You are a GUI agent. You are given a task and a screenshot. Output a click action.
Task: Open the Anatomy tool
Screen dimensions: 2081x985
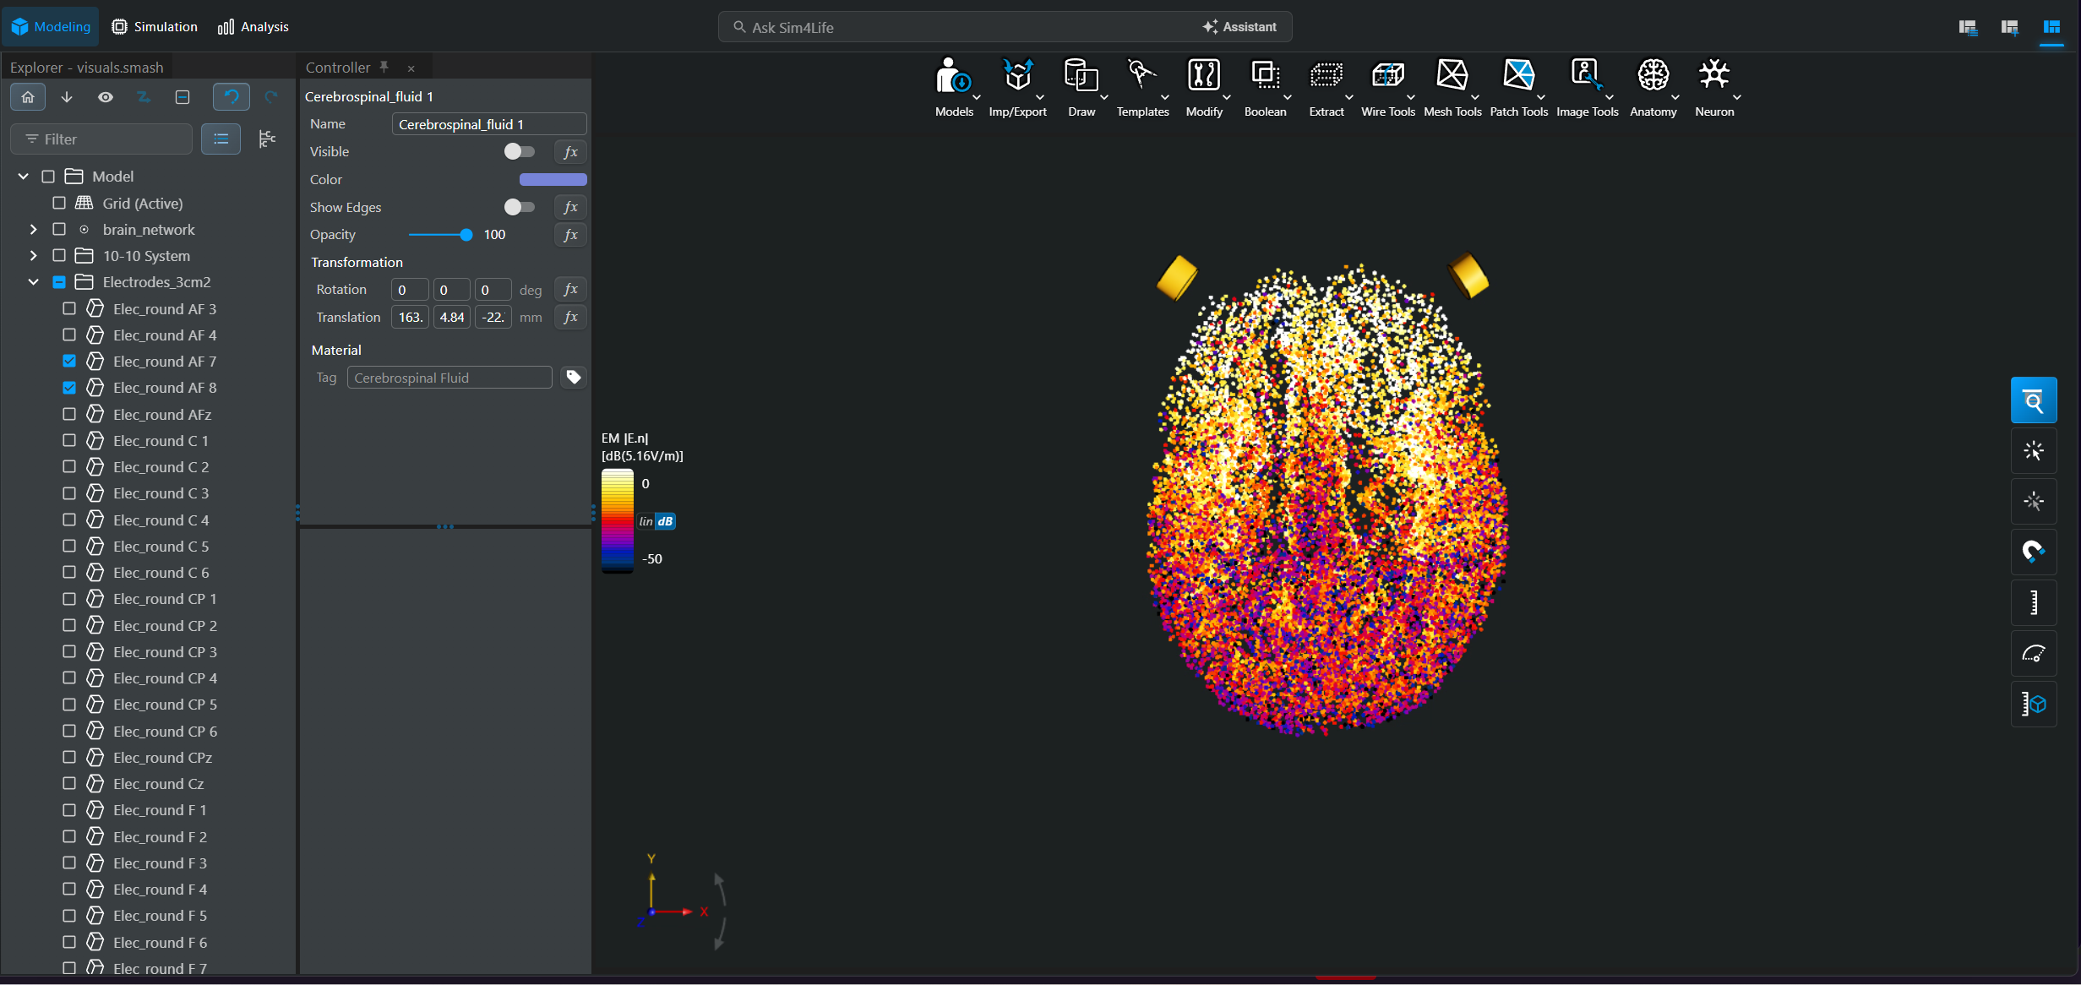pyautogui.click(x=1653, y=87)
